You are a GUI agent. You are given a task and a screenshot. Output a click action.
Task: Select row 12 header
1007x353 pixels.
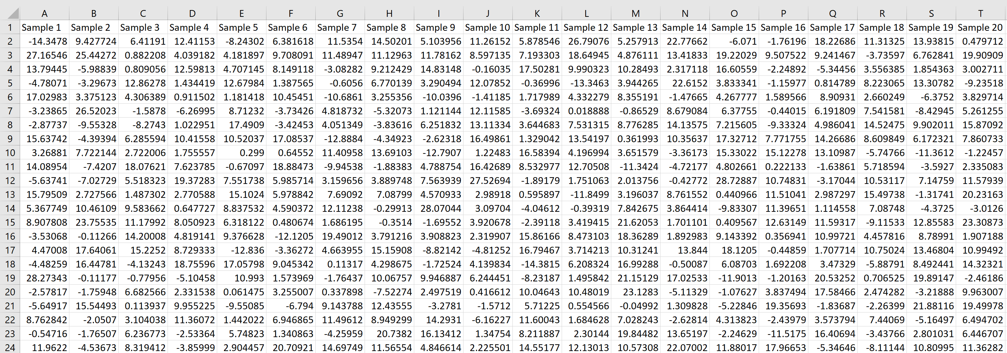(x=10, y=180)
